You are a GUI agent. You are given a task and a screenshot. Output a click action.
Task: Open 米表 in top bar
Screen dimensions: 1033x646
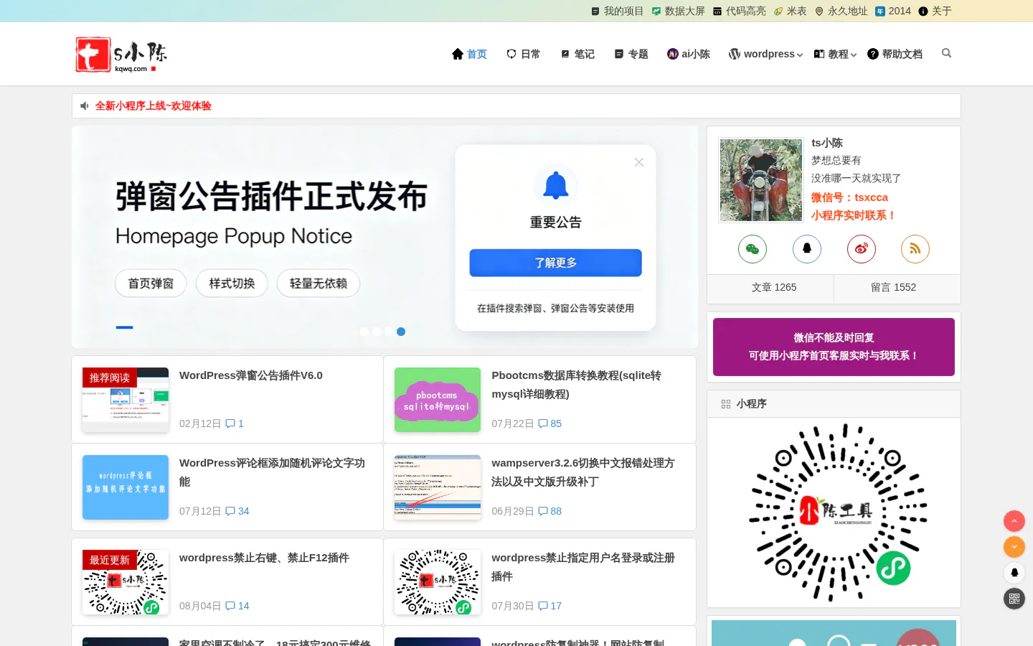click(791, 11)
